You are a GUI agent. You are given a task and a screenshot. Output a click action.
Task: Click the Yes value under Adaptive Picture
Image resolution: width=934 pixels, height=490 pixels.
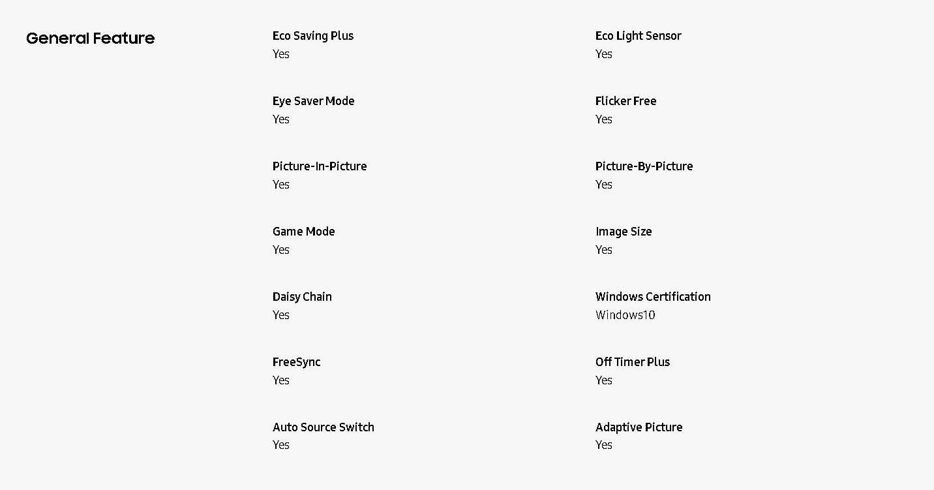pos(603,445)
